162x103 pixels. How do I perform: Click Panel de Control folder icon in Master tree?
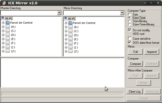click(x=8, y=23)
